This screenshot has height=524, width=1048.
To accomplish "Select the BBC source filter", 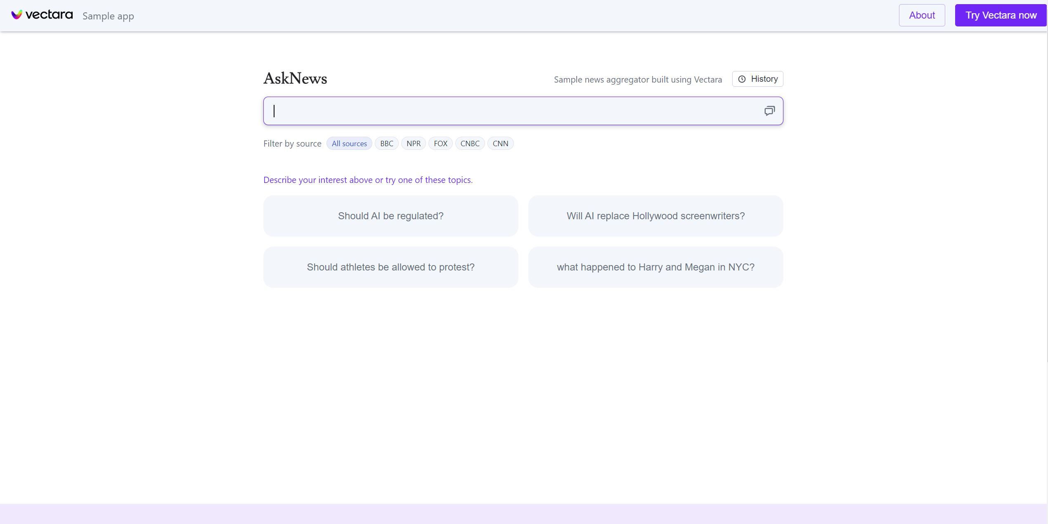I will click(386, 143).
